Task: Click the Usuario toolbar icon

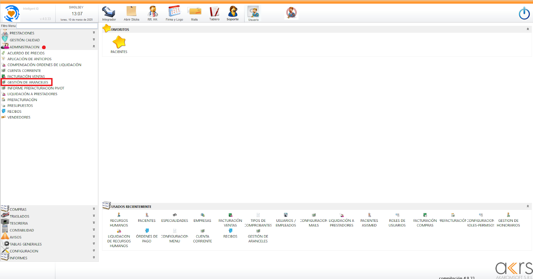Action: pos(253,13)
